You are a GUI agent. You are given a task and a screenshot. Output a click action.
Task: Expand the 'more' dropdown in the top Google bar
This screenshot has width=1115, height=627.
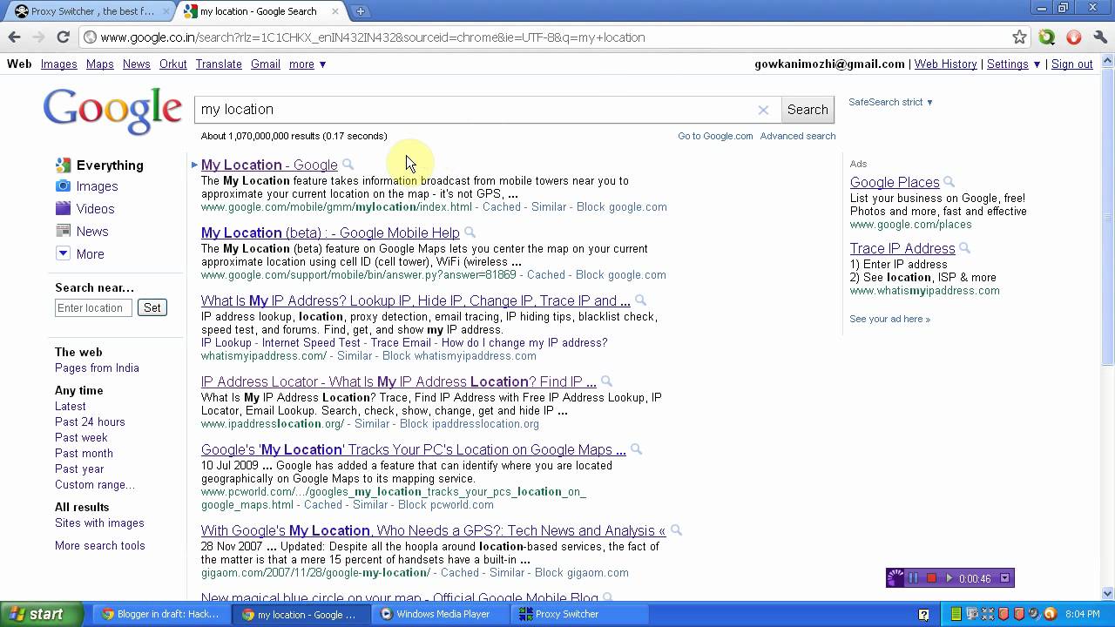click(307, 64)
